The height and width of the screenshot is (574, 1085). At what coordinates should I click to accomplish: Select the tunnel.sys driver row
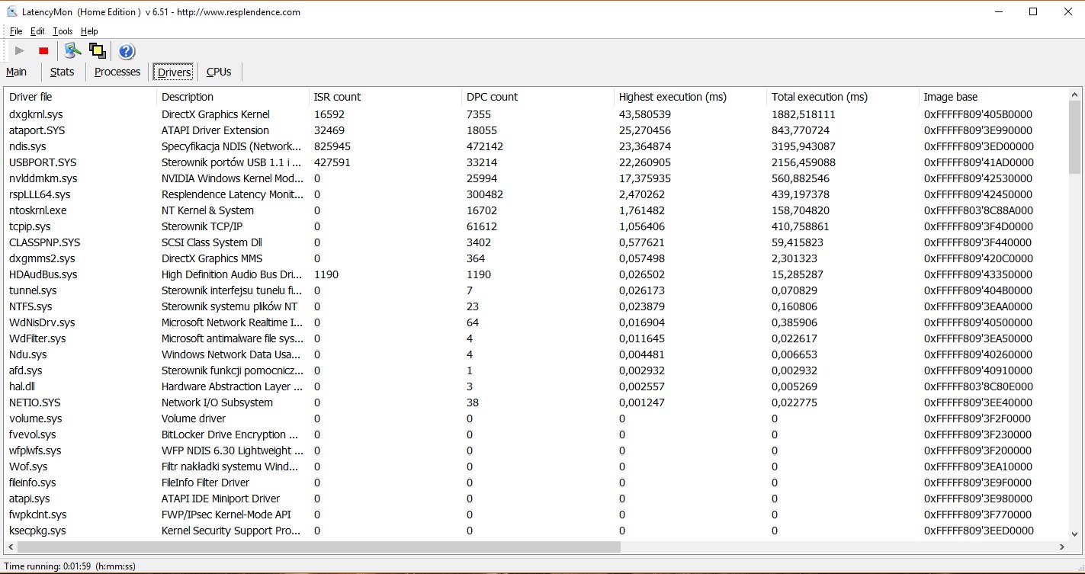click(x=536, y=290)
